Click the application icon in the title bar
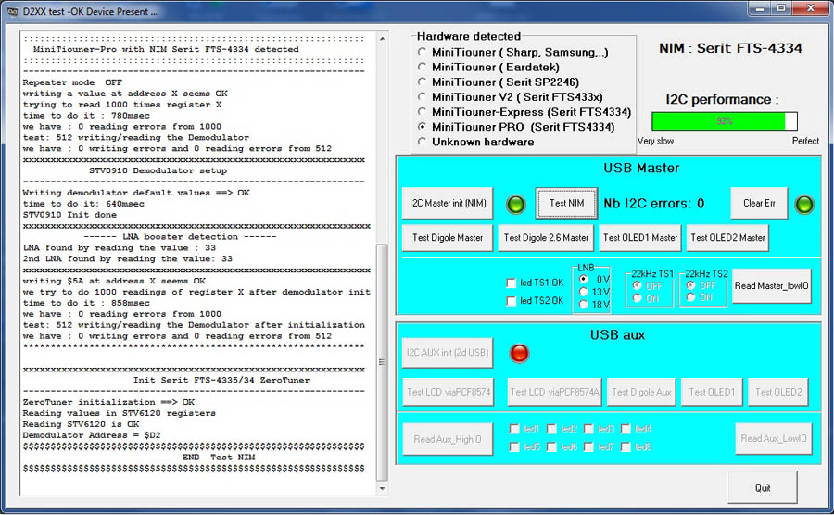834x515 pixels. point(12,11)
